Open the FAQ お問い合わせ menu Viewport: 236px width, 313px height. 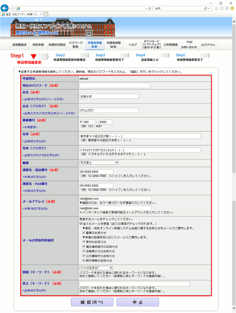(189, 45)
